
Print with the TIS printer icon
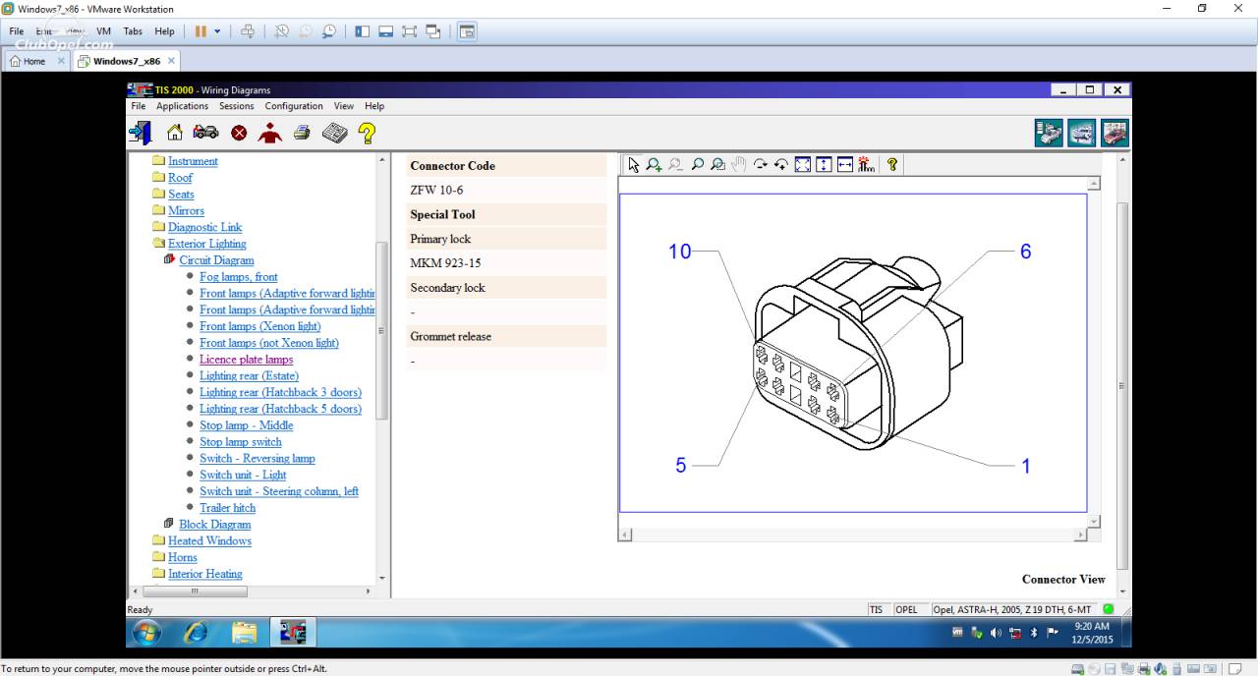coord(302,132)
